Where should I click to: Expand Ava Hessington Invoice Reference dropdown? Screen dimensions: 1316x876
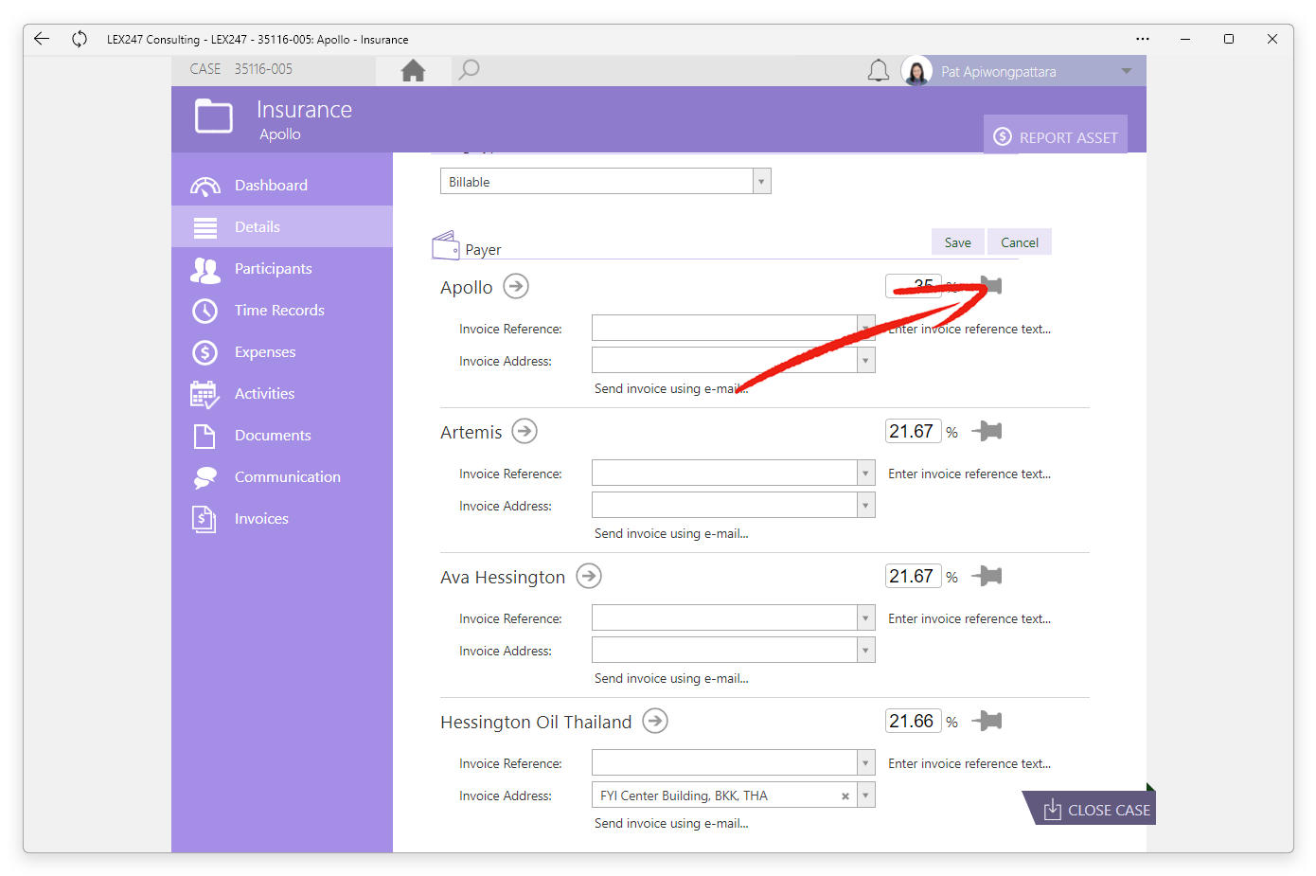pos(865,618)
